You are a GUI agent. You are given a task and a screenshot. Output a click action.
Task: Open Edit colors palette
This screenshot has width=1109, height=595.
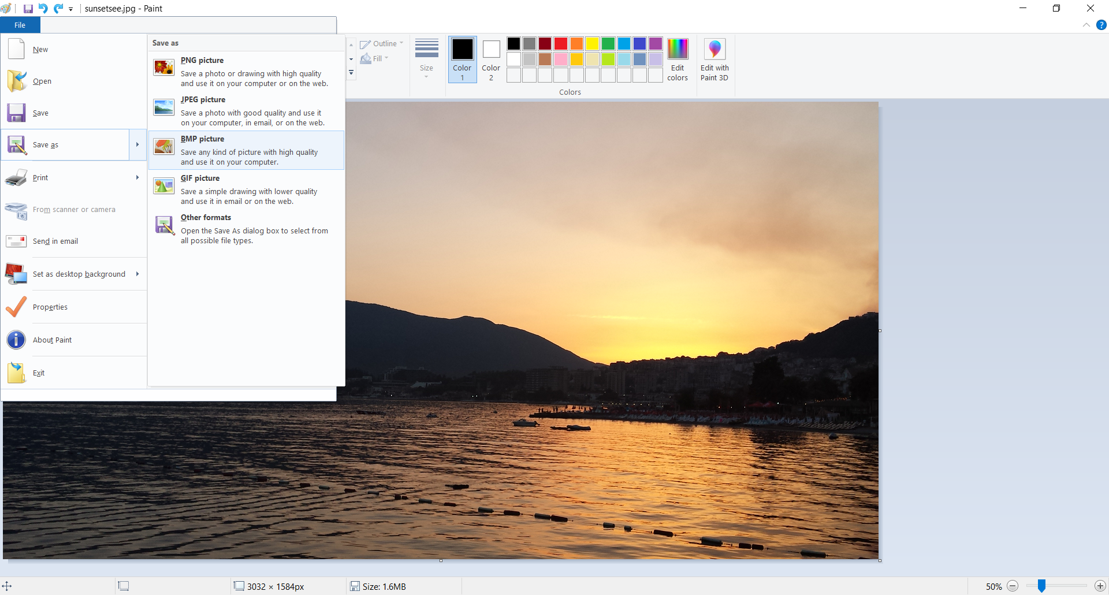point(678,59)
